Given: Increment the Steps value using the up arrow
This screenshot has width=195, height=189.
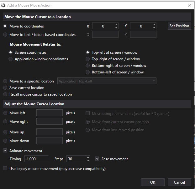Looking at the screenshot, I should pyautogui.click(x=88, y=157).
